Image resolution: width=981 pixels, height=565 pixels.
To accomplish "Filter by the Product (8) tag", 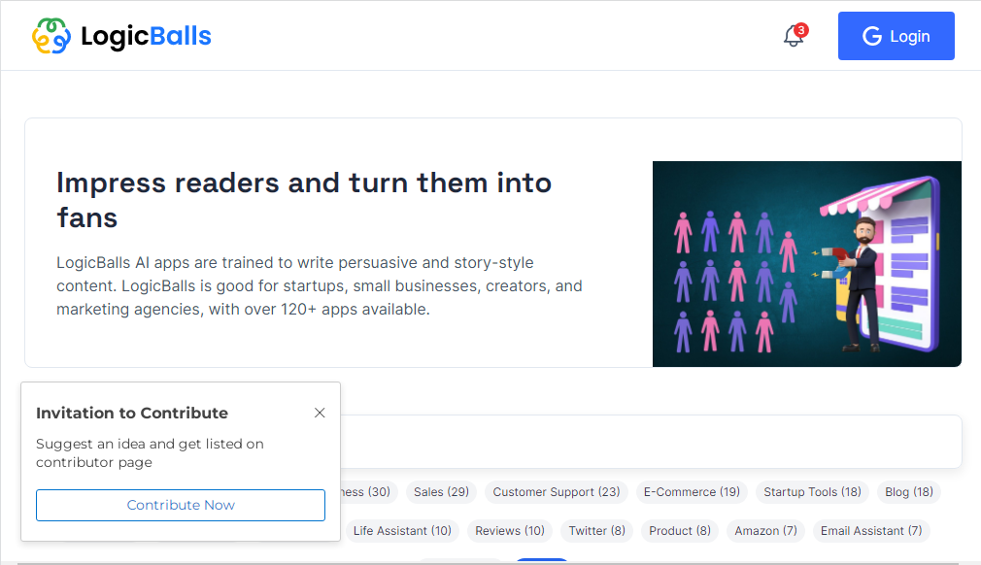I will [680, 531].
